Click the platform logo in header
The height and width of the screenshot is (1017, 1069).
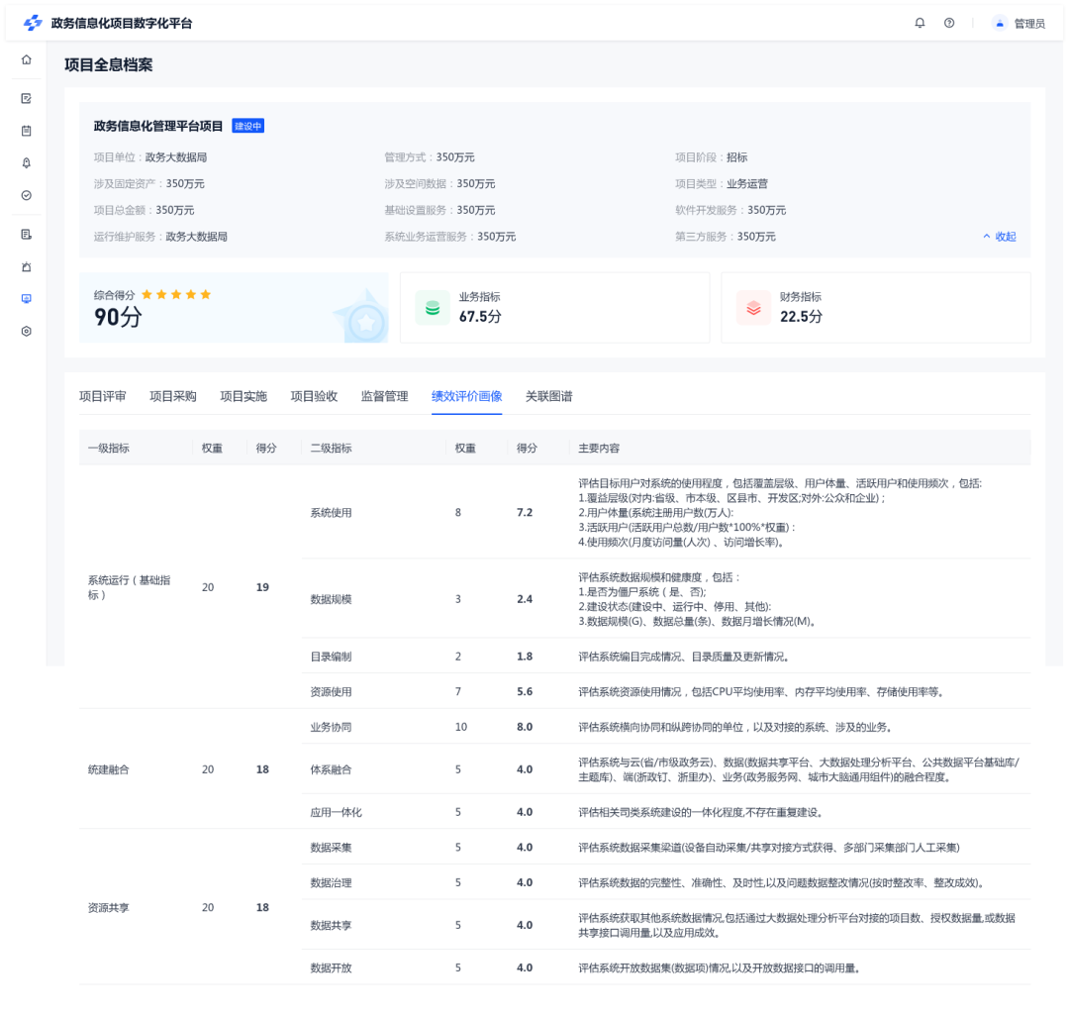pos(33,23)
